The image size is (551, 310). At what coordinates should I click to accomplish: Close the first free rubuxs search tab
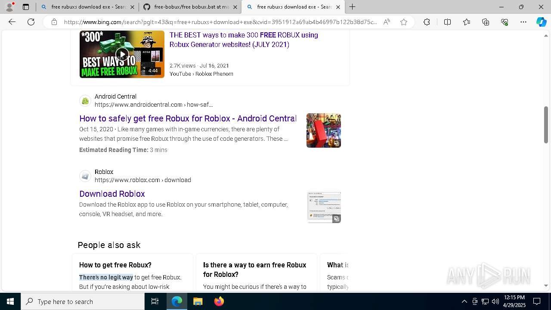[x=132, y=7]
